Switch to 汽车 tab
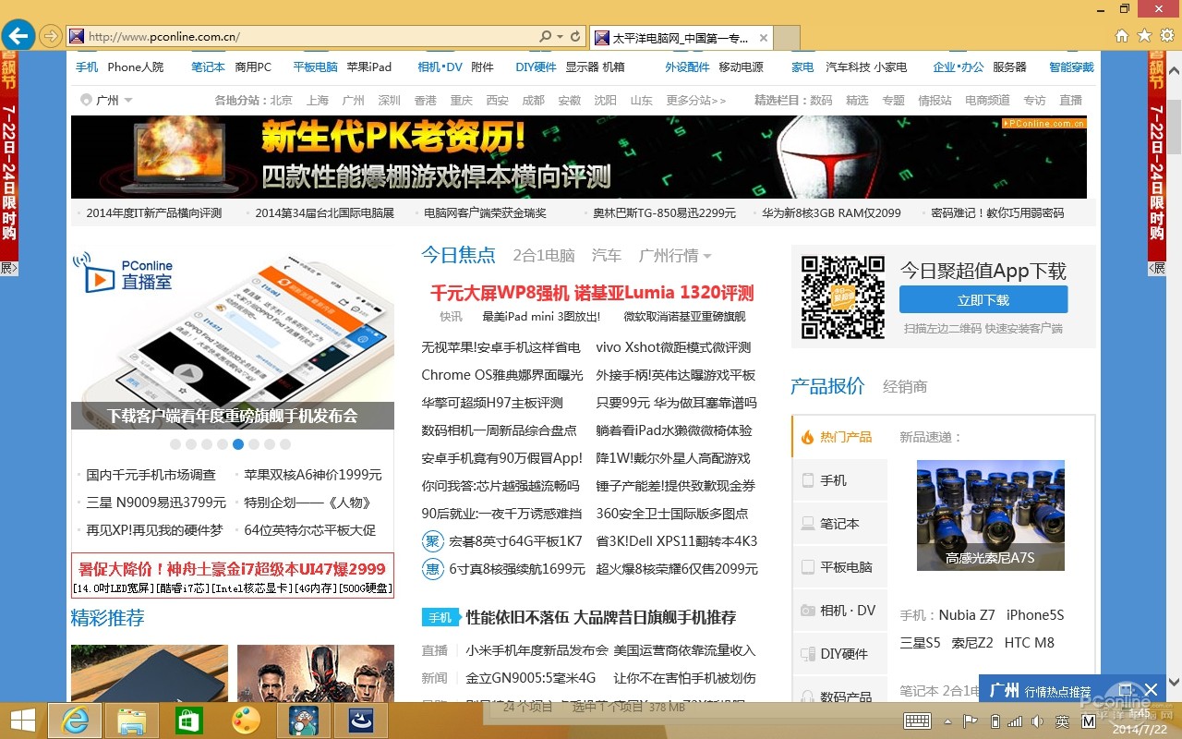The image size is (1182, 739). tap(607, 256)
